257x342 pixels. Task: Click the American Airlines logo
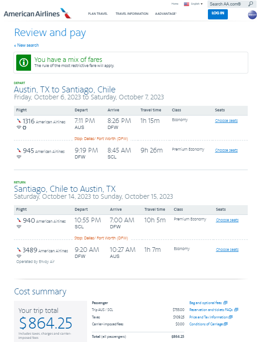(x=38, y=13)
